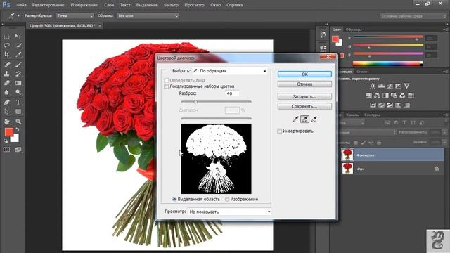
Task: Click the Разброс value field showing 40
Action: click(232, 93)
